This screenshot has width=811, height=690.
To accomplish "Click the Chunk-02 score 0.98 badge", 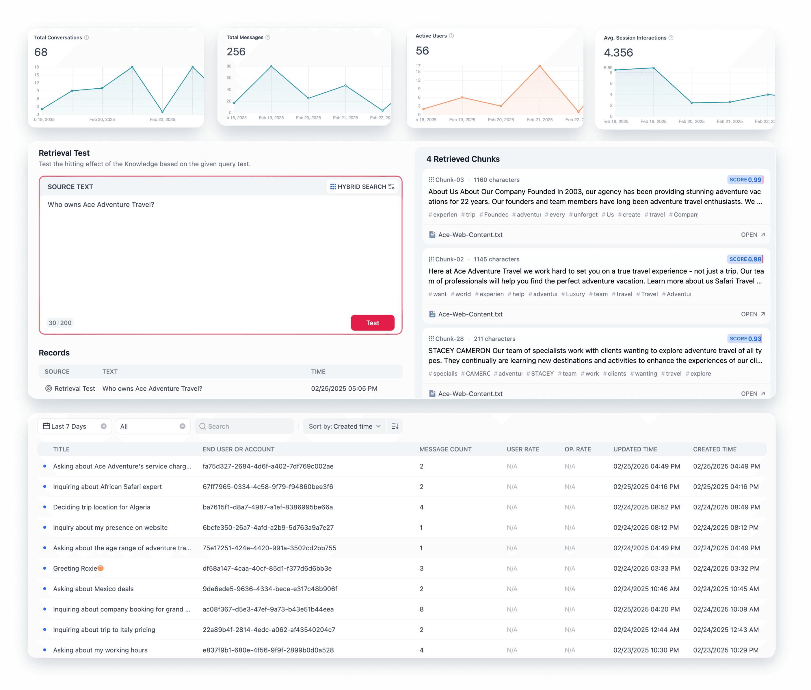I will 745,259.
